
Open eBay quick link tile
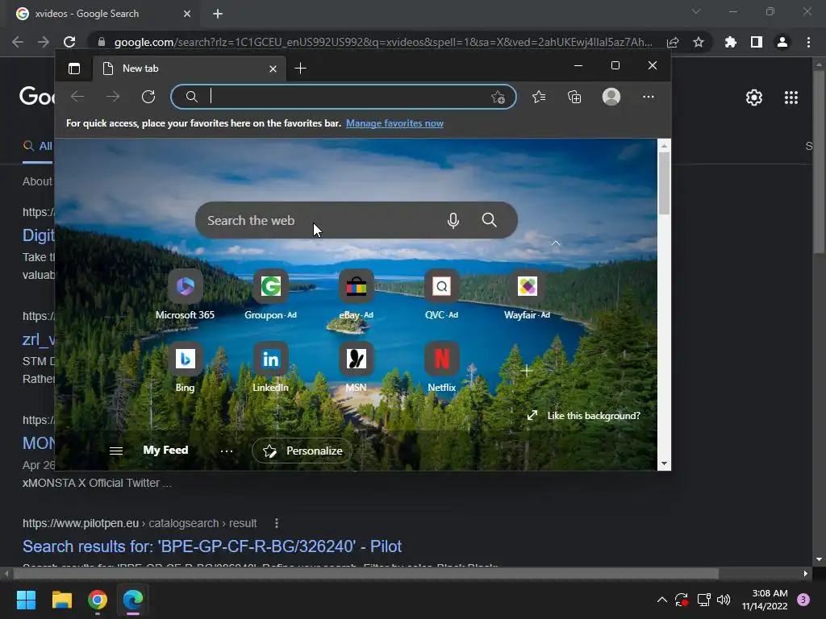tap(356, 295)
